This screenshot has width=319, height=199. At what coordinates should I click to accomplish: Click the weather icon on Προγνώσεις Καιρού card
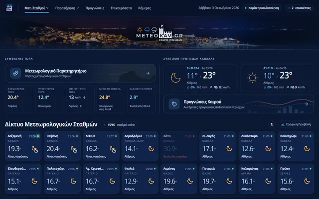coord(174,104)
